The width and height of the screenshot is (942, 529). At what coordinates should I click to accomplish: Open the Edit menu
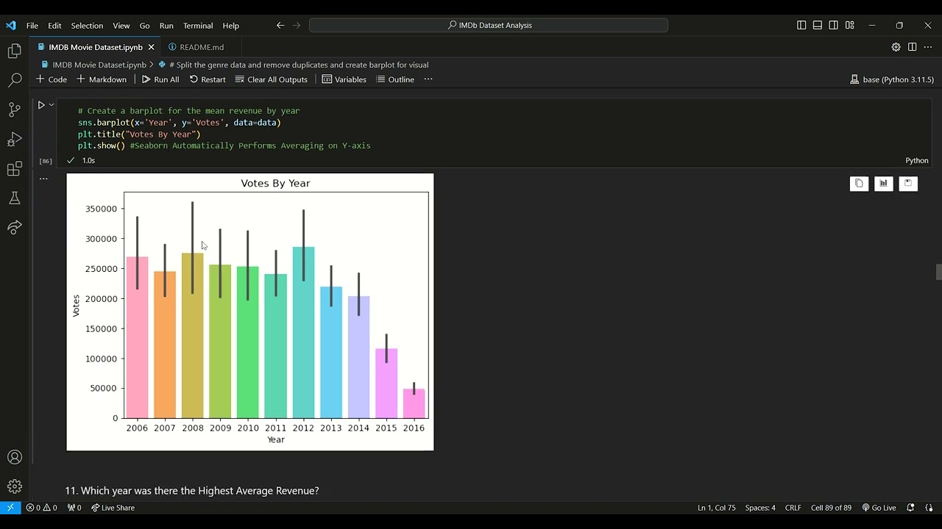pyautogui.click(x=54, y=25)
